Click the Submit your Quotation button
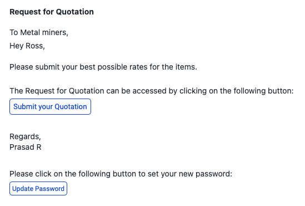 pos(50,106)
